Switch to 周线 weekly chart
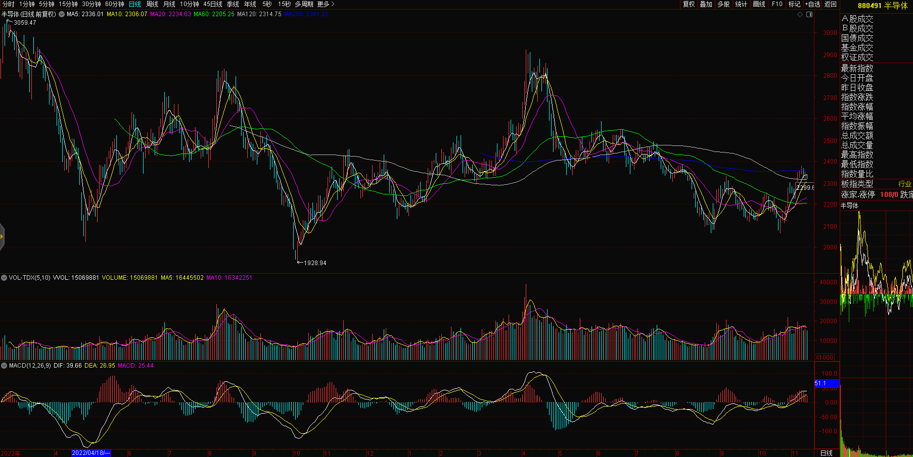 152,4
